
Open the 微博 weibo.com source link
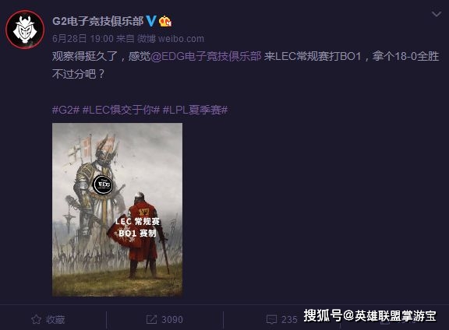click(171, 39)
